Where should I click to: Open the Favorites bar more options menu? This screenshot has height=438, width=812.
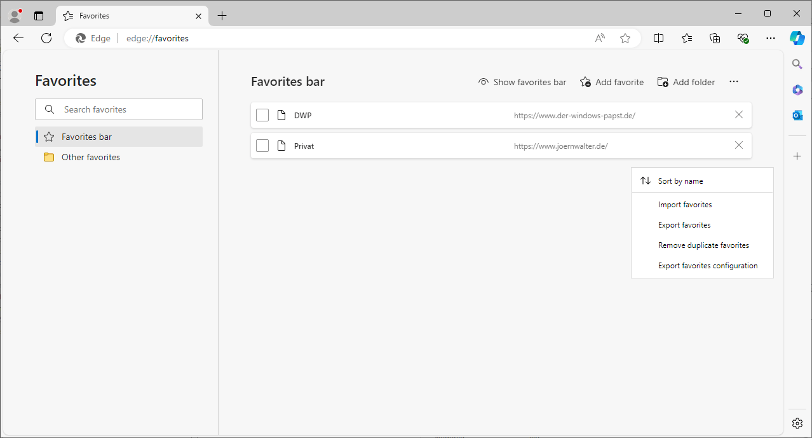pyautogui.click(x=734, y=82)
